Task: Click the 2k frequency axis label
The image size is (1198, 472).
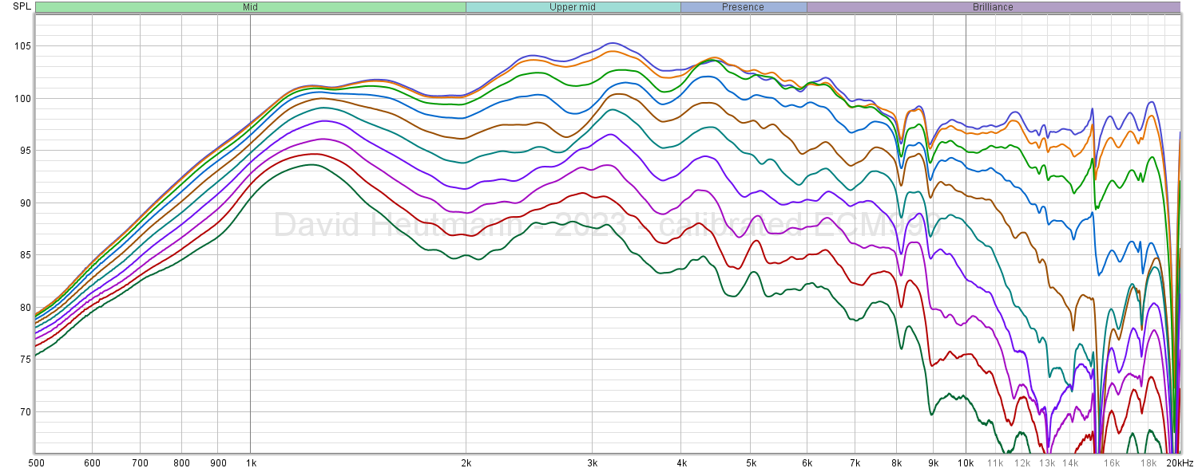Action: pyautogui.click(x=466, y=463)
